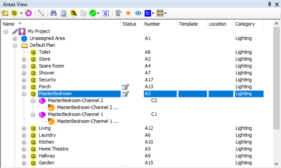The image size is (281, 168).
Task: Select MasterBedroom-Channel 2 item
Action: point(75,100)
